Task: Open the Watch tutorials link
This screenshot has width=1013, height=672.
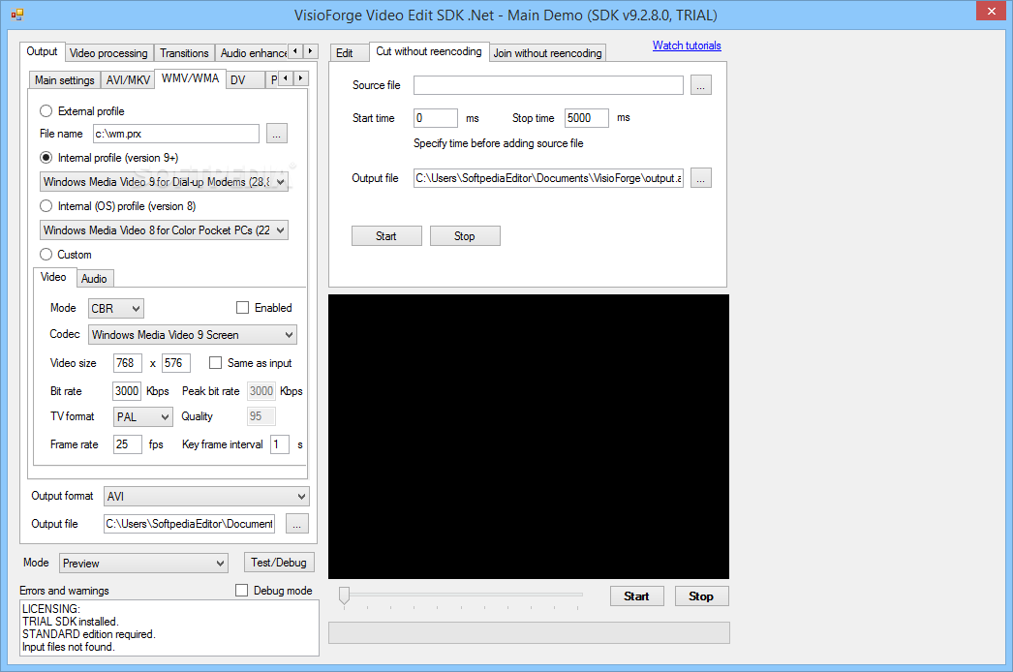Action: point(687,46)
